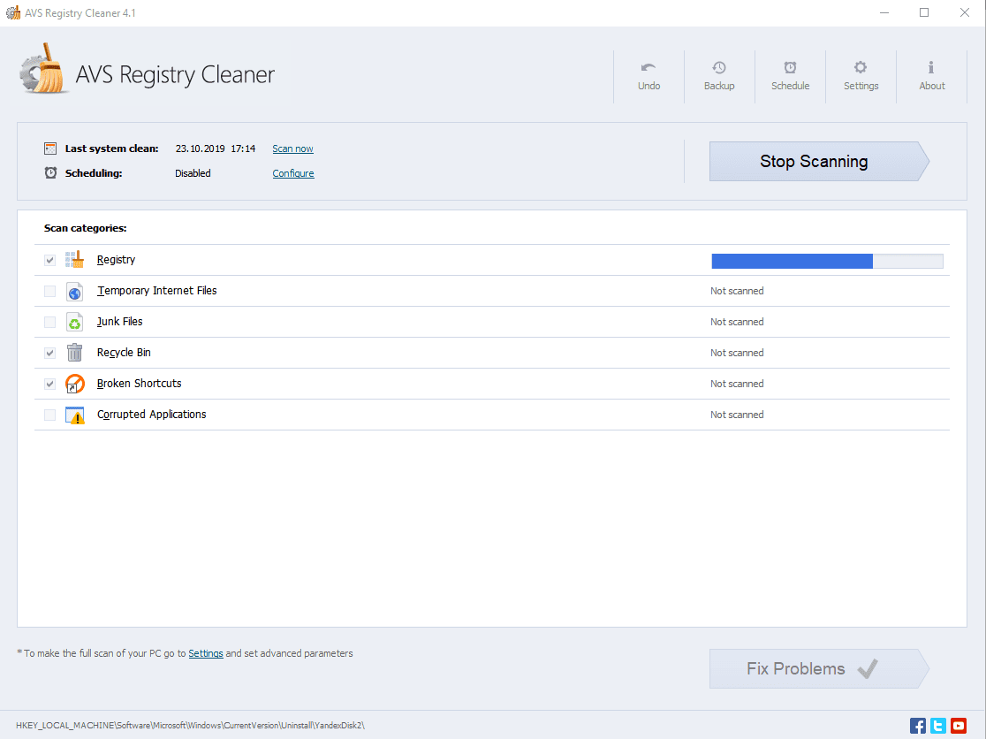
Task: Click the Fix Problems button
Action: coord(819,668)
